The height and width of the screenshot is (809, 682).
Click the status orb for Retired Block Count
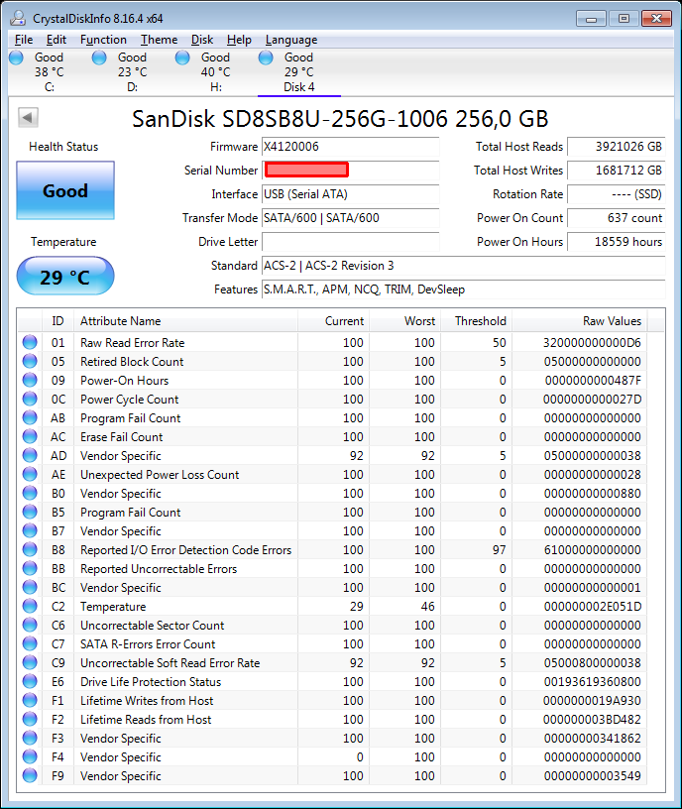(30, 362)
